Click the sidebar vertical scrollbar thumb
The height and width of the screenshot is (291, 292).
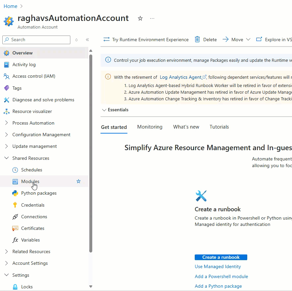coord(91,153)
